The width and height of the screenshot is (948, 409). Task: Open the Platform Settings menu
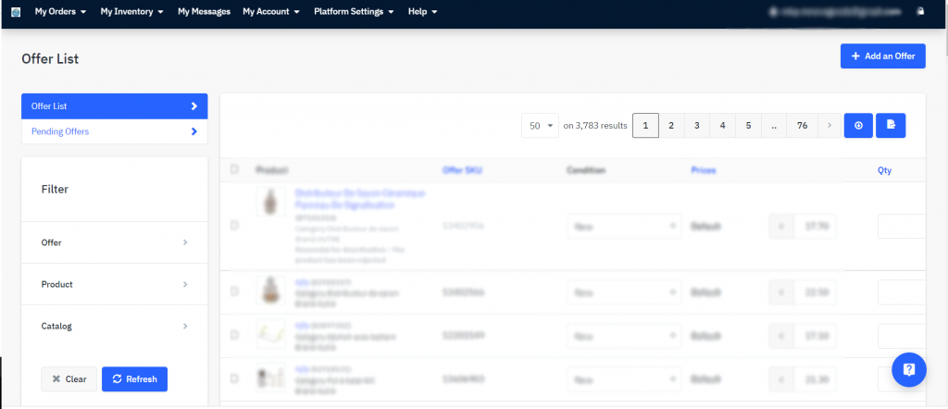coord(354,12)
